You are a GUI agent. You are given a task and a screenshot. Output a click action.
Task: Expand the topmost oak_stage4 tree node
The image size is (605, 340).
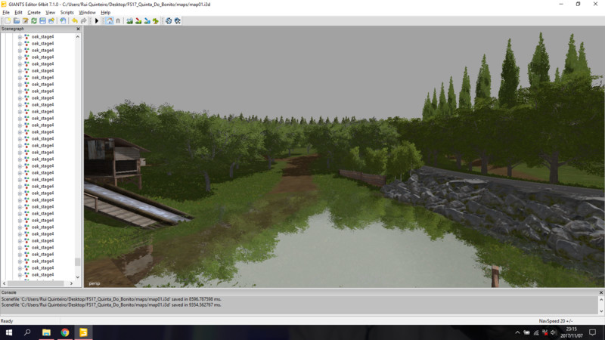point(20,36)
